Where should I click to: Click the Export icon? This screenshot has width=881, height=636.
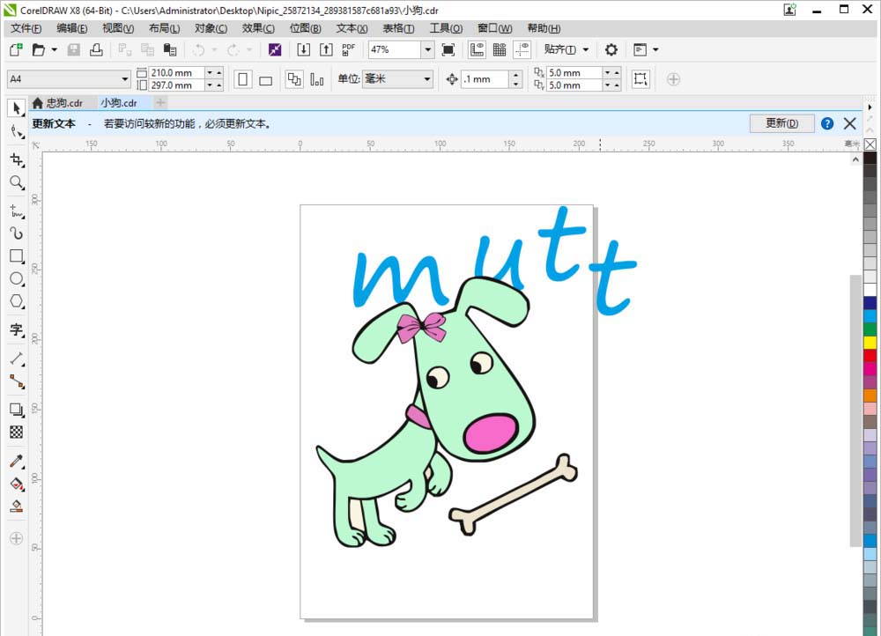tap(326, 49)
